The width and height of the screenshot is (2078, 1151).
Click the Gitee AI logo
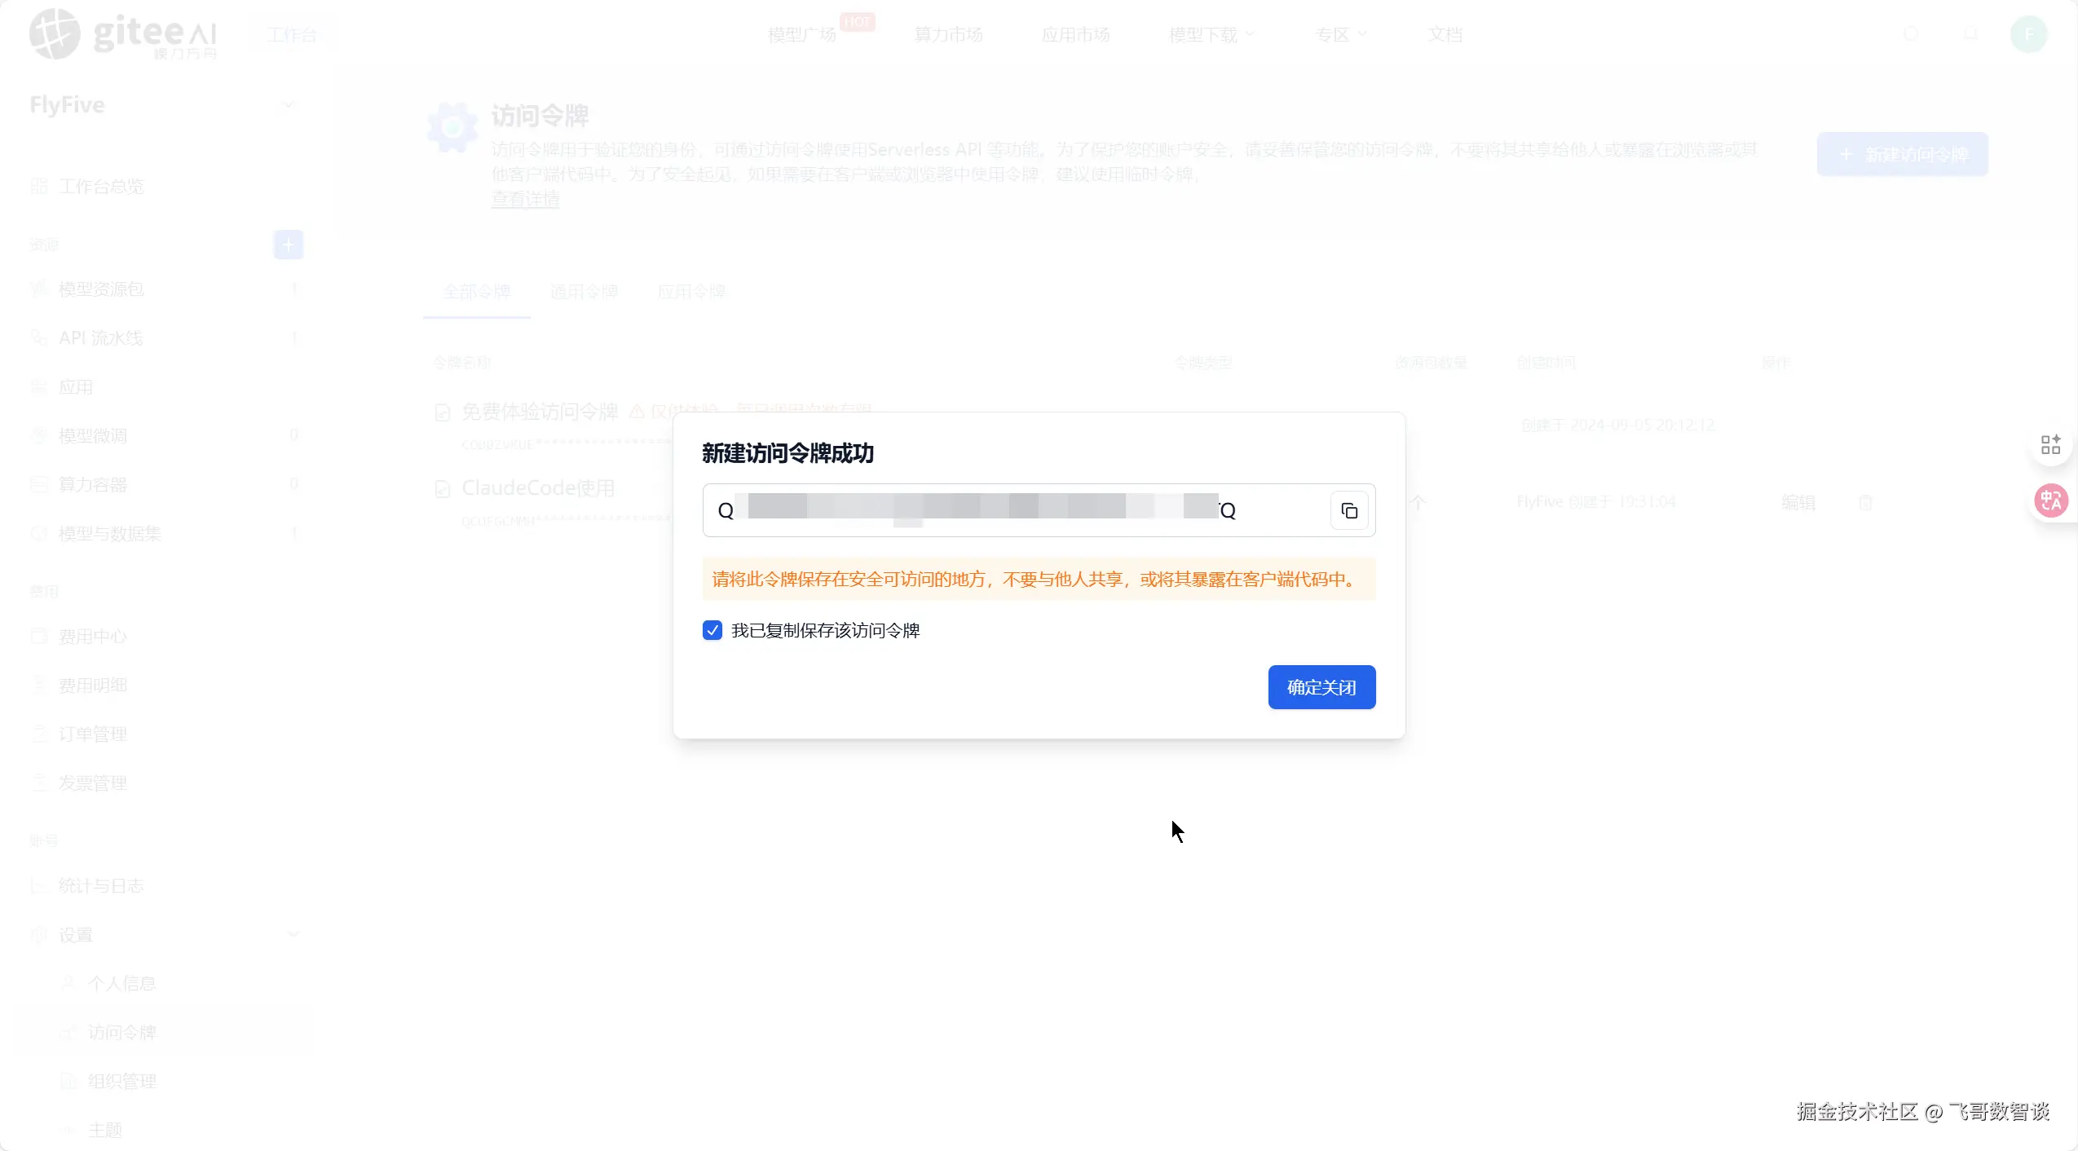122,34
